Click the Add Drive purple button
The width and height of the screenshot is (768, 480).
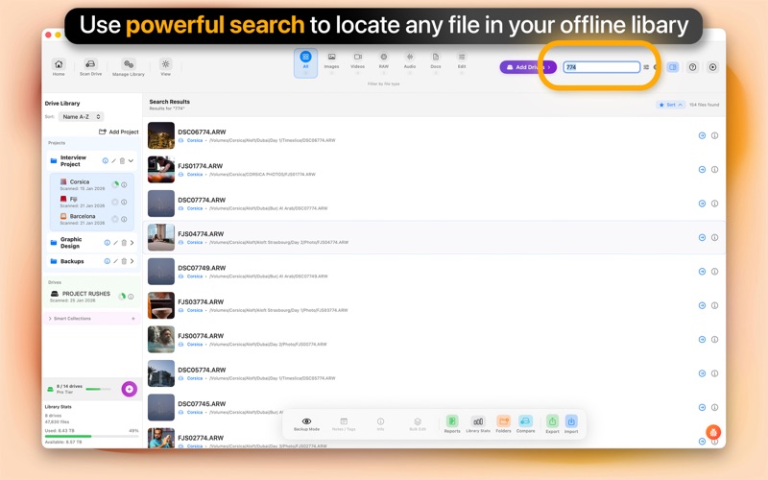point(528,67)
